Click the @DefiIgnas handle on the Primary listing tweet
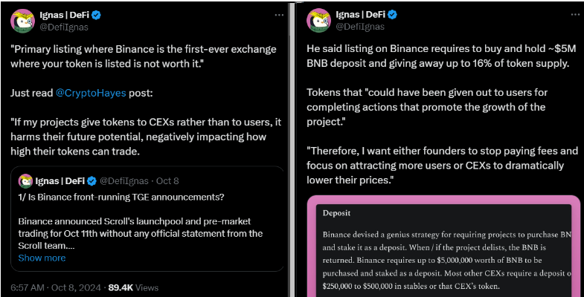The height and width of the screenshot is (297, 584). pyautogui.click(x=64, y=27)
